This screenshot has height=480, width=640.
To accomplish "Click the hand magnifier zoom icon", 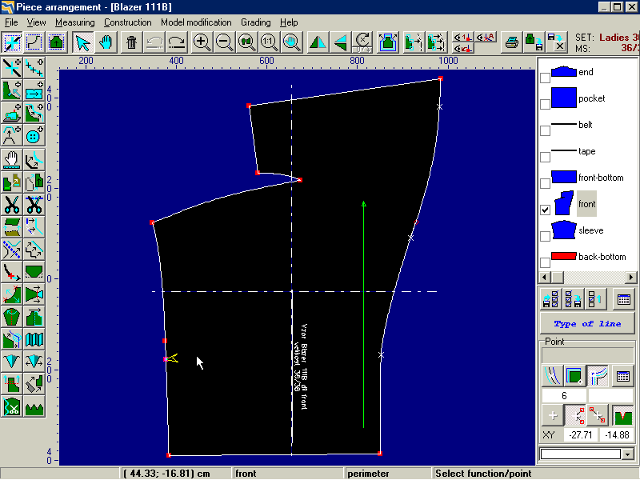I will 291,42.
